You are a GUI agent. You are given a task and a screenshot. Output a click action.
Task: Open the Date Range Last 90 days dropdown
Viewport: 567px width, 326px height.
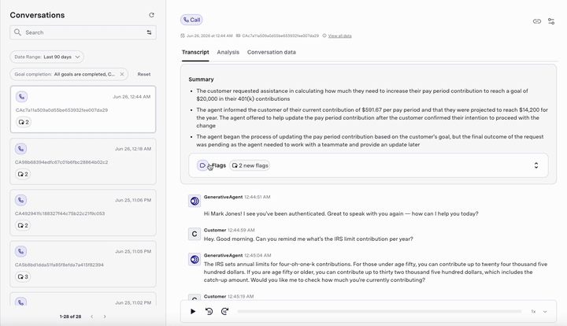point(46,57)
